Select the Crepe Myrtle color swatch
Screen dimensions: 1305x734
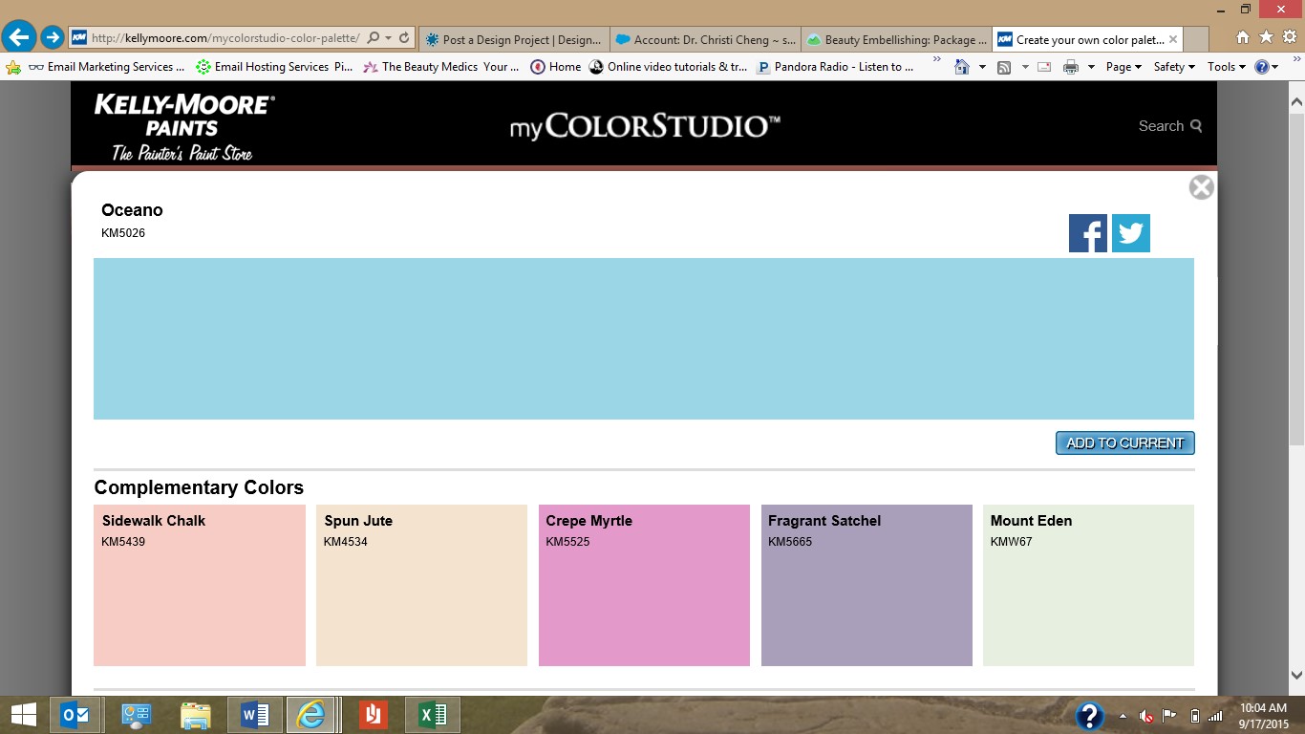(644, 585)
